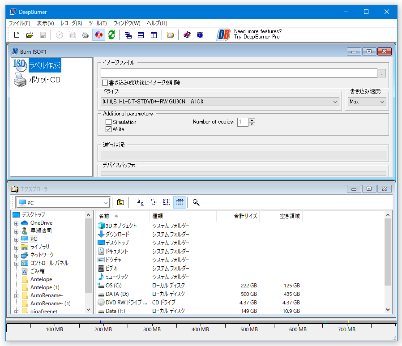Expand the ネットワーク tree node
This screenshot has height=346, width=402.
[x=16, y=256]
